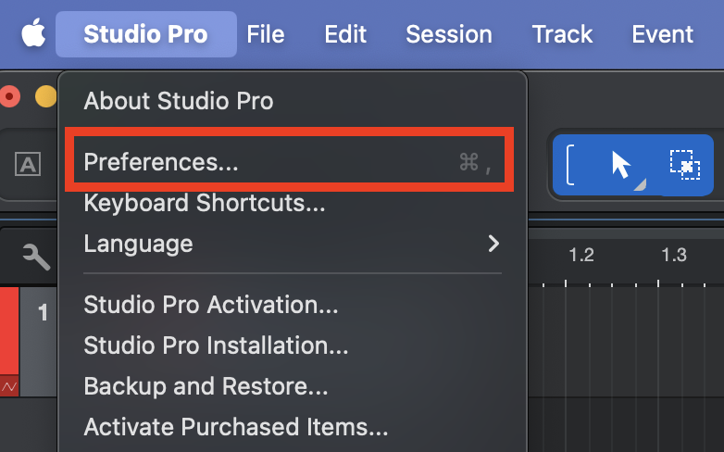This screenshot has height=452, width=724.
Task: Click the wrench track settings icon
Action: click(x=35, y=257)
